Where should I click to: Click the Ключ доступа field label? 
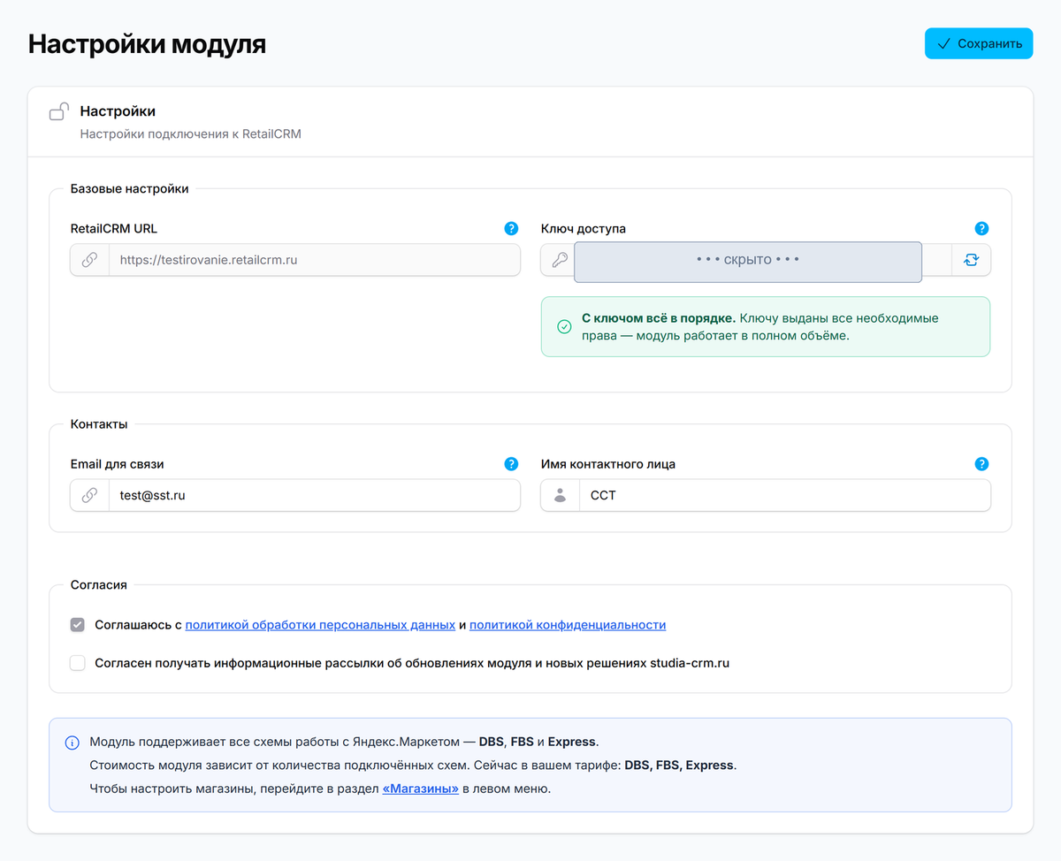[x=584, y=228]
